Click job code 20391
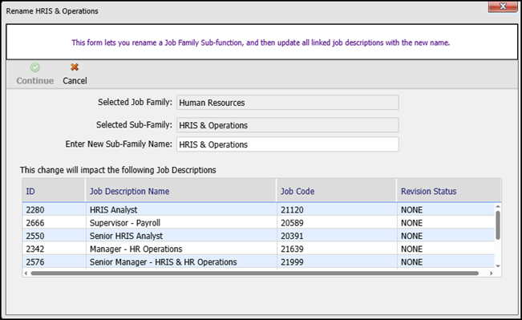 (292, 236)
